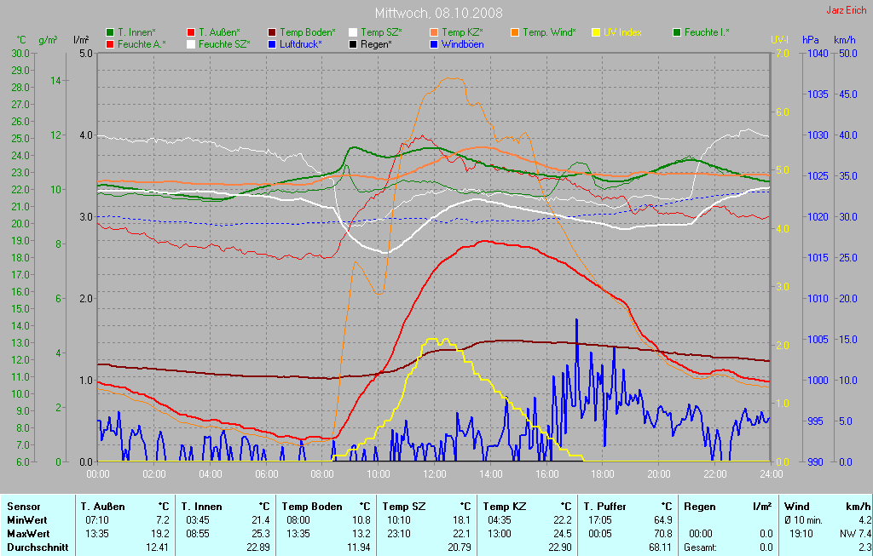Click the red T. Außen legend square
Image resolution: width=873 pixels, height=556 pixels.
click(191, 32)
